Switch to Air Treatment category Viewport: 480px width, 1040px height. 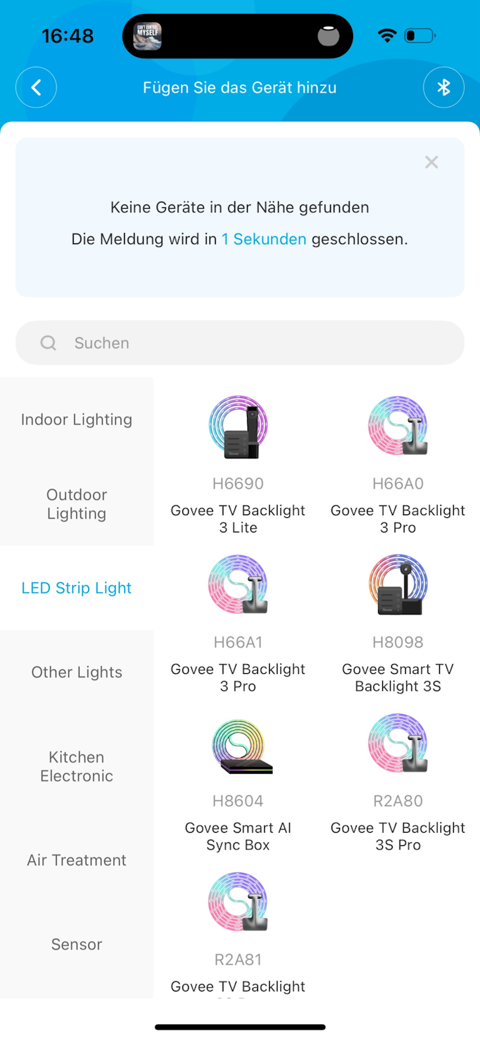[x=76, y=860]
